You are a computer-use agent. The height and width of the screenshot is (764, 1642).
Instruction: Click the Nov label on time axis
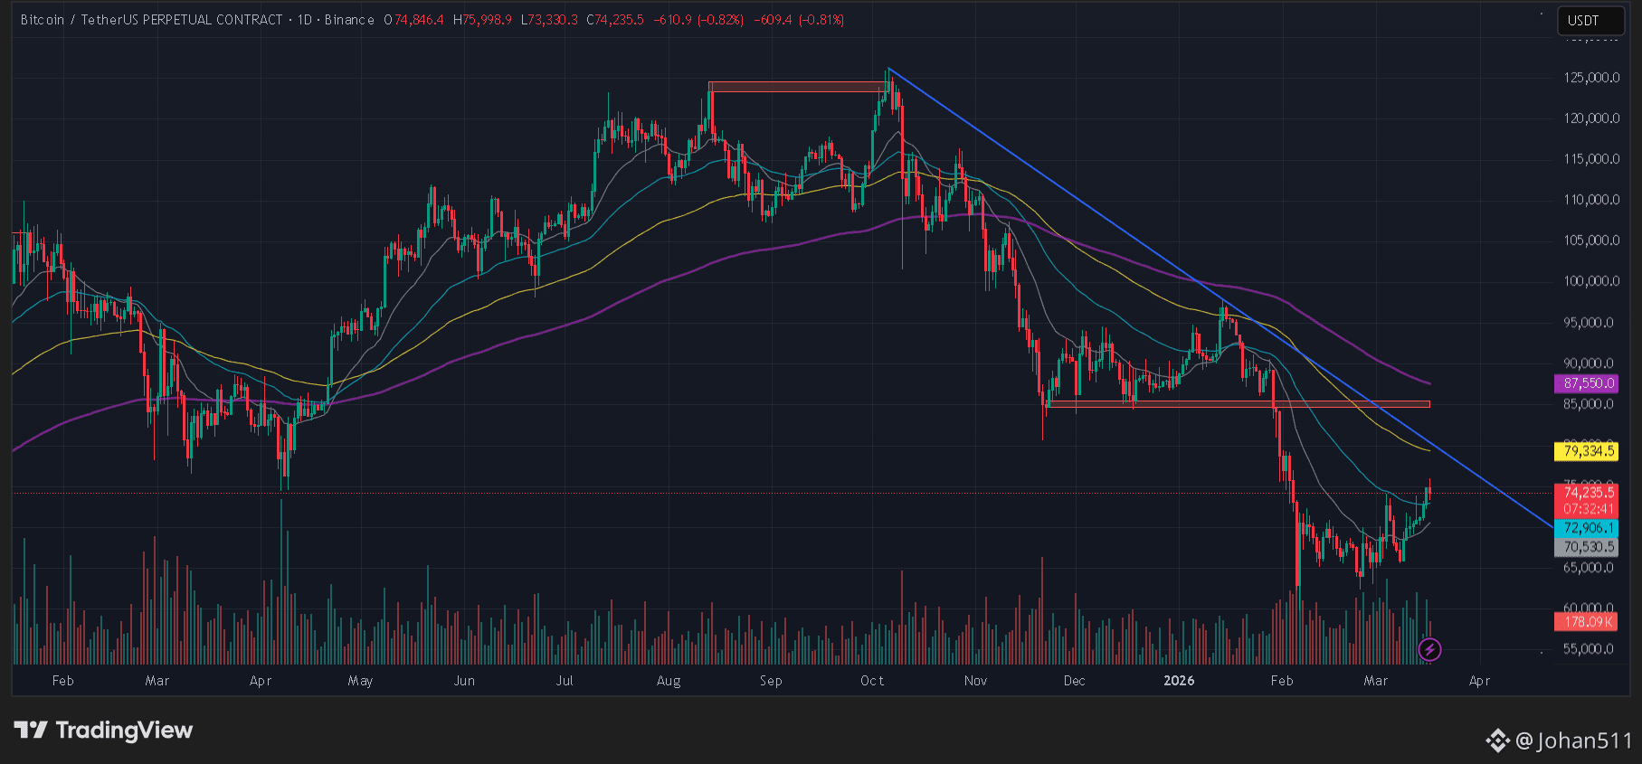(x=975, y=681)
